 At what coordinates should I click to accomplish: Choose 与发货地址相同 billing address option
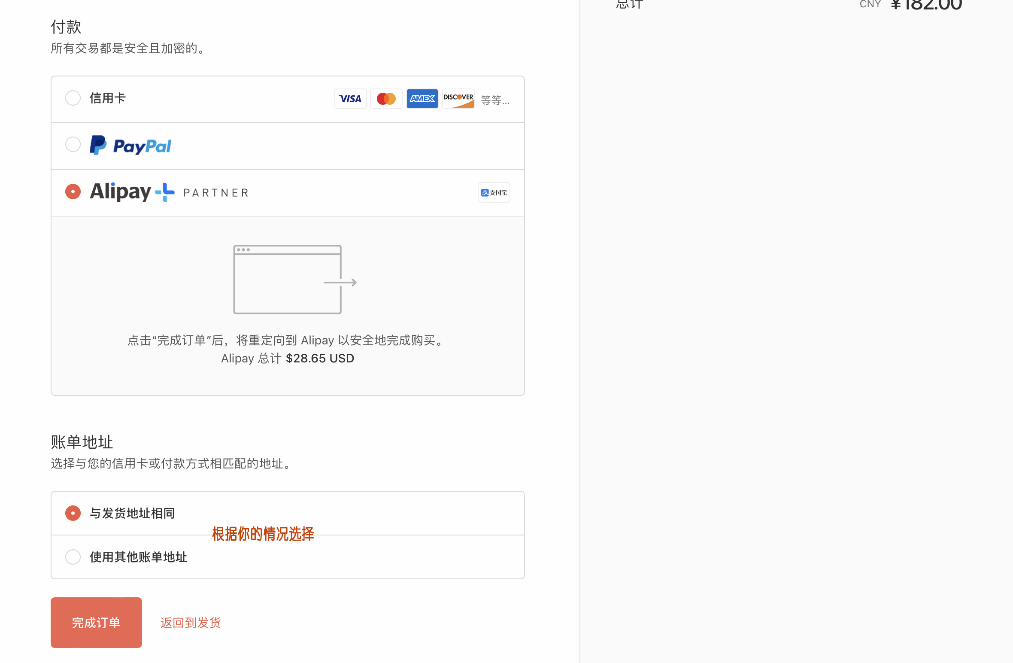click(x=73, y=513)
